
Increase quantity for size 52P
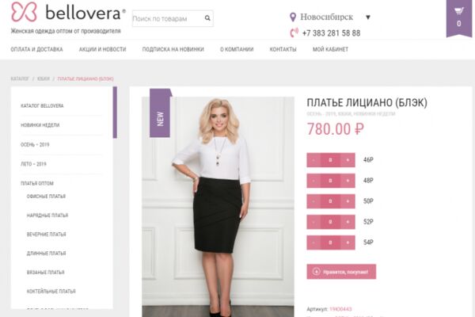point(348,222)
